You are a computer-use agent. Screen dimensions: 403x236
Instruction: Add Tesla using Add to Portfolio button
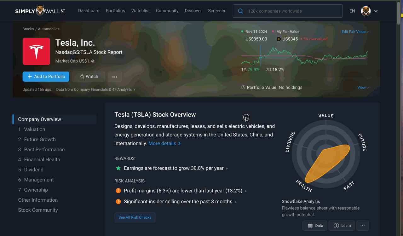click(46, 77)
